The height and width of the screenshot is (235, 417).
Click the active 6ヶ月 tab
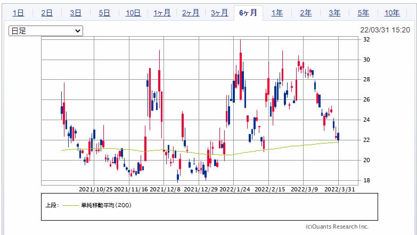(x=248, y=13)
